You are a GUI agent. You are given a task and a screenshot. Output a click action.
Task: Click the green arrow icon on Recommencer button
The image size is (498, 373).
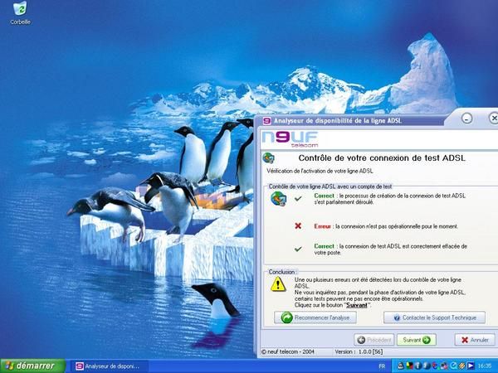coord(287,317)
